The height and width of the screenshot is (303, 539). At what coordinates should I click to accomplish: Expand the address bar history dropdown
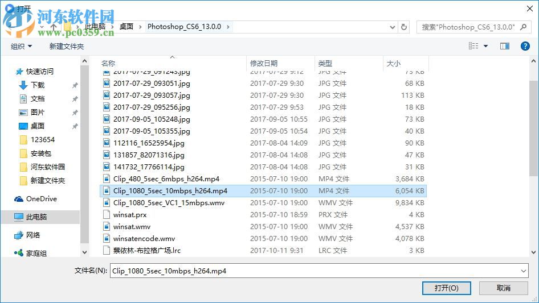click(392, 27)
